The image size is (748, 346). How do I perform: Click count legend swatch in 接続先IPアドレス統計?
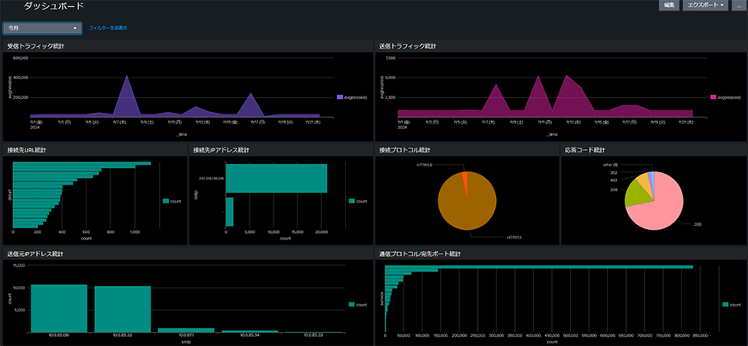coord(353,200)
